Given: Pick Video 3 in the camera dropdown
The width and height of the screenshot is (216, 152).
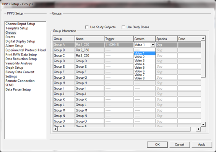Looking at the screenshot, I should (x=145, y=60).
